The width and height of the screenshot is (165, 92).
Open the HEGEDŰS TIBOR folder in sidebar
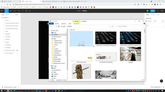tap(57, 59)
